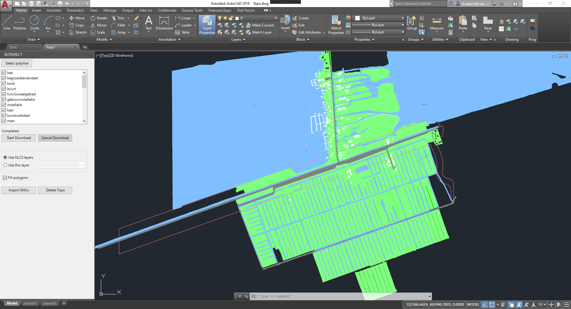
Task: Open Layer Properties manager
Action: pyautogui.click(x=207, y=25)
